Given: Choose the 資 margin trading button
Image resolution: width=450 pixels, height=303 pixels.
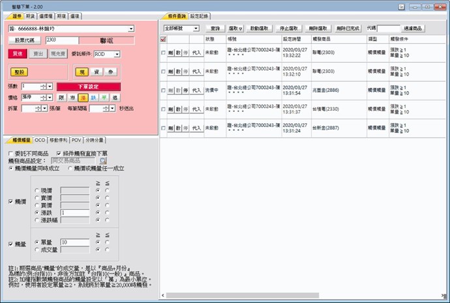Looking at the screenshot, I should [x=97, y=72].
